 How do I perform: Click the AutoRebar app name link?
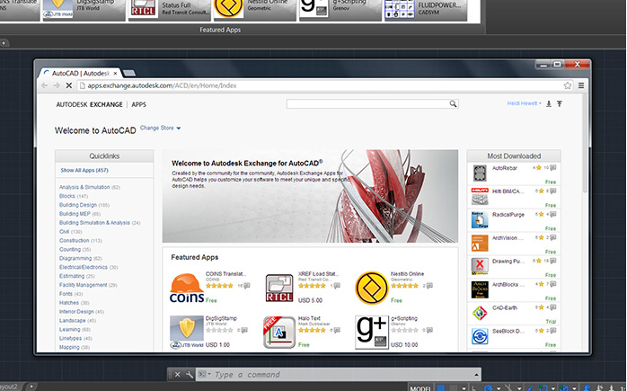tap(505, 168)
